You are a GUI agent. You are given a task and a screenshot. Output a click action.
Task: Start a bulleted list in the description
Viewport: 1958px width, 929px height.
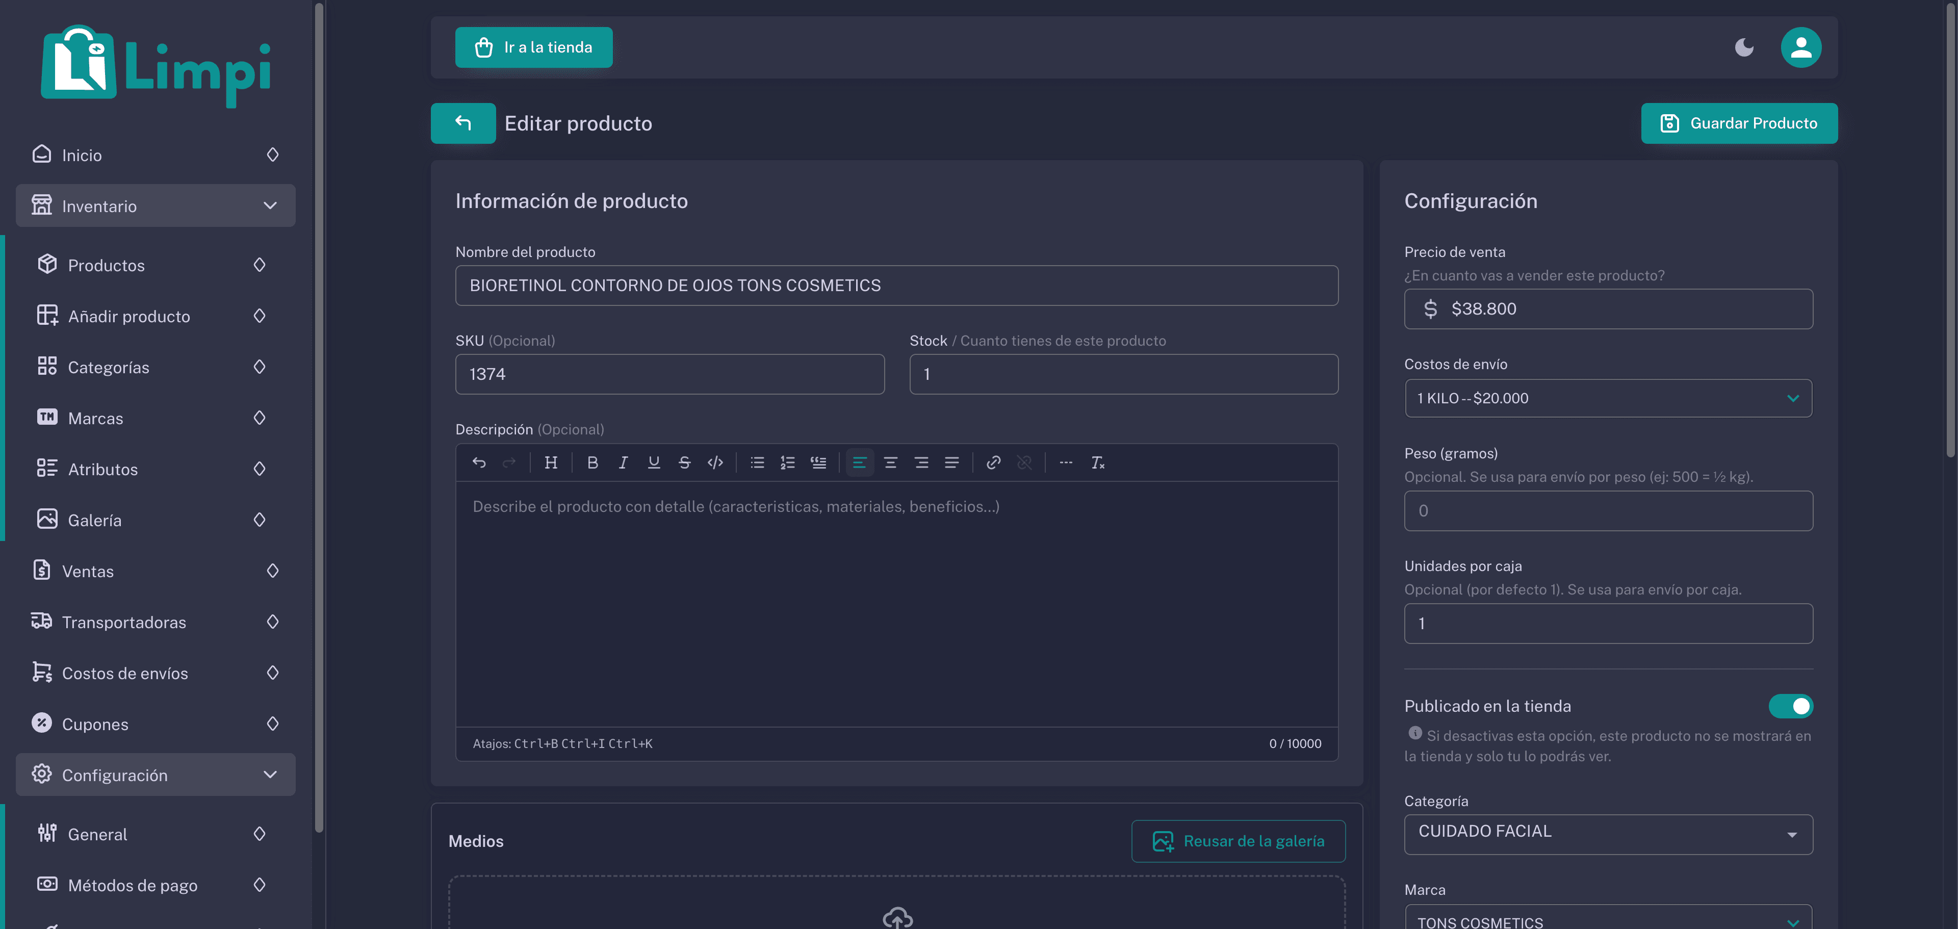coord(757,462)
